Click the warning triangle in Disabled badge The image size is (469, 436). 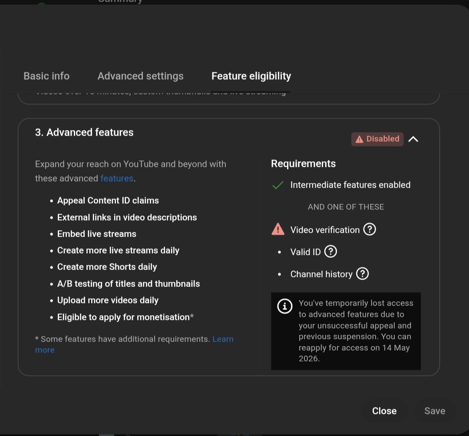[359, 140]
